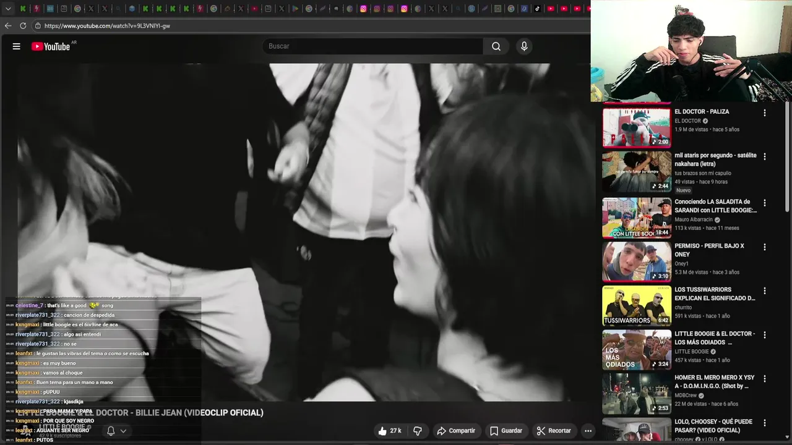Open options menu for mil ataris por segundo
Screen dimensions: 792x445
pyautogui.click(x=765, y=157)
